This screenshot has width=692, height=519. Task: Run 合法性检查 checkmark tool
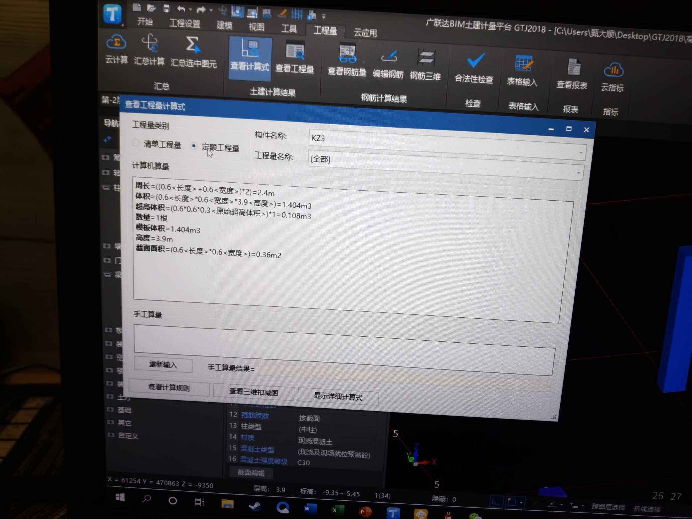[474, 68]
